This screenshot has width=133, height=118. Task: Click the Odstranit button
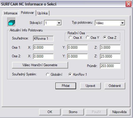coord(115,86)
